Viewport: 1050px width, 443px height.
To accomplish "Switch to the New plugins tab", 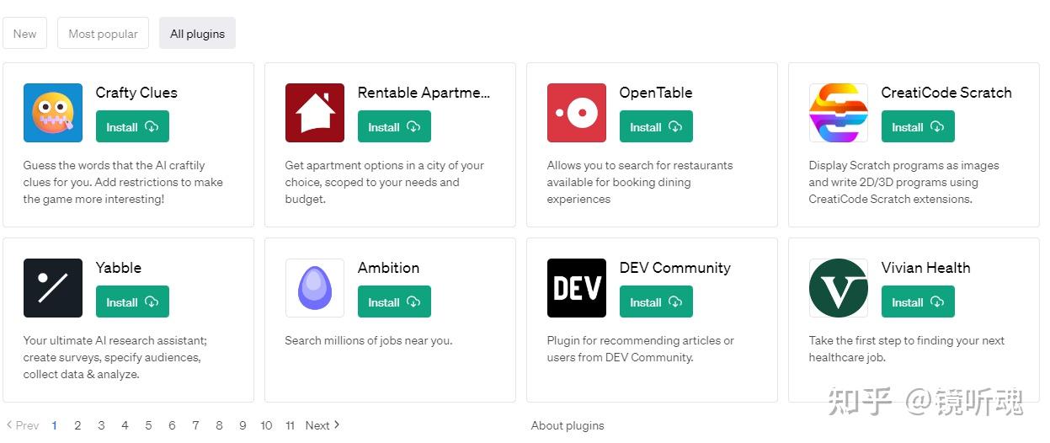I will tap(25, 34).
